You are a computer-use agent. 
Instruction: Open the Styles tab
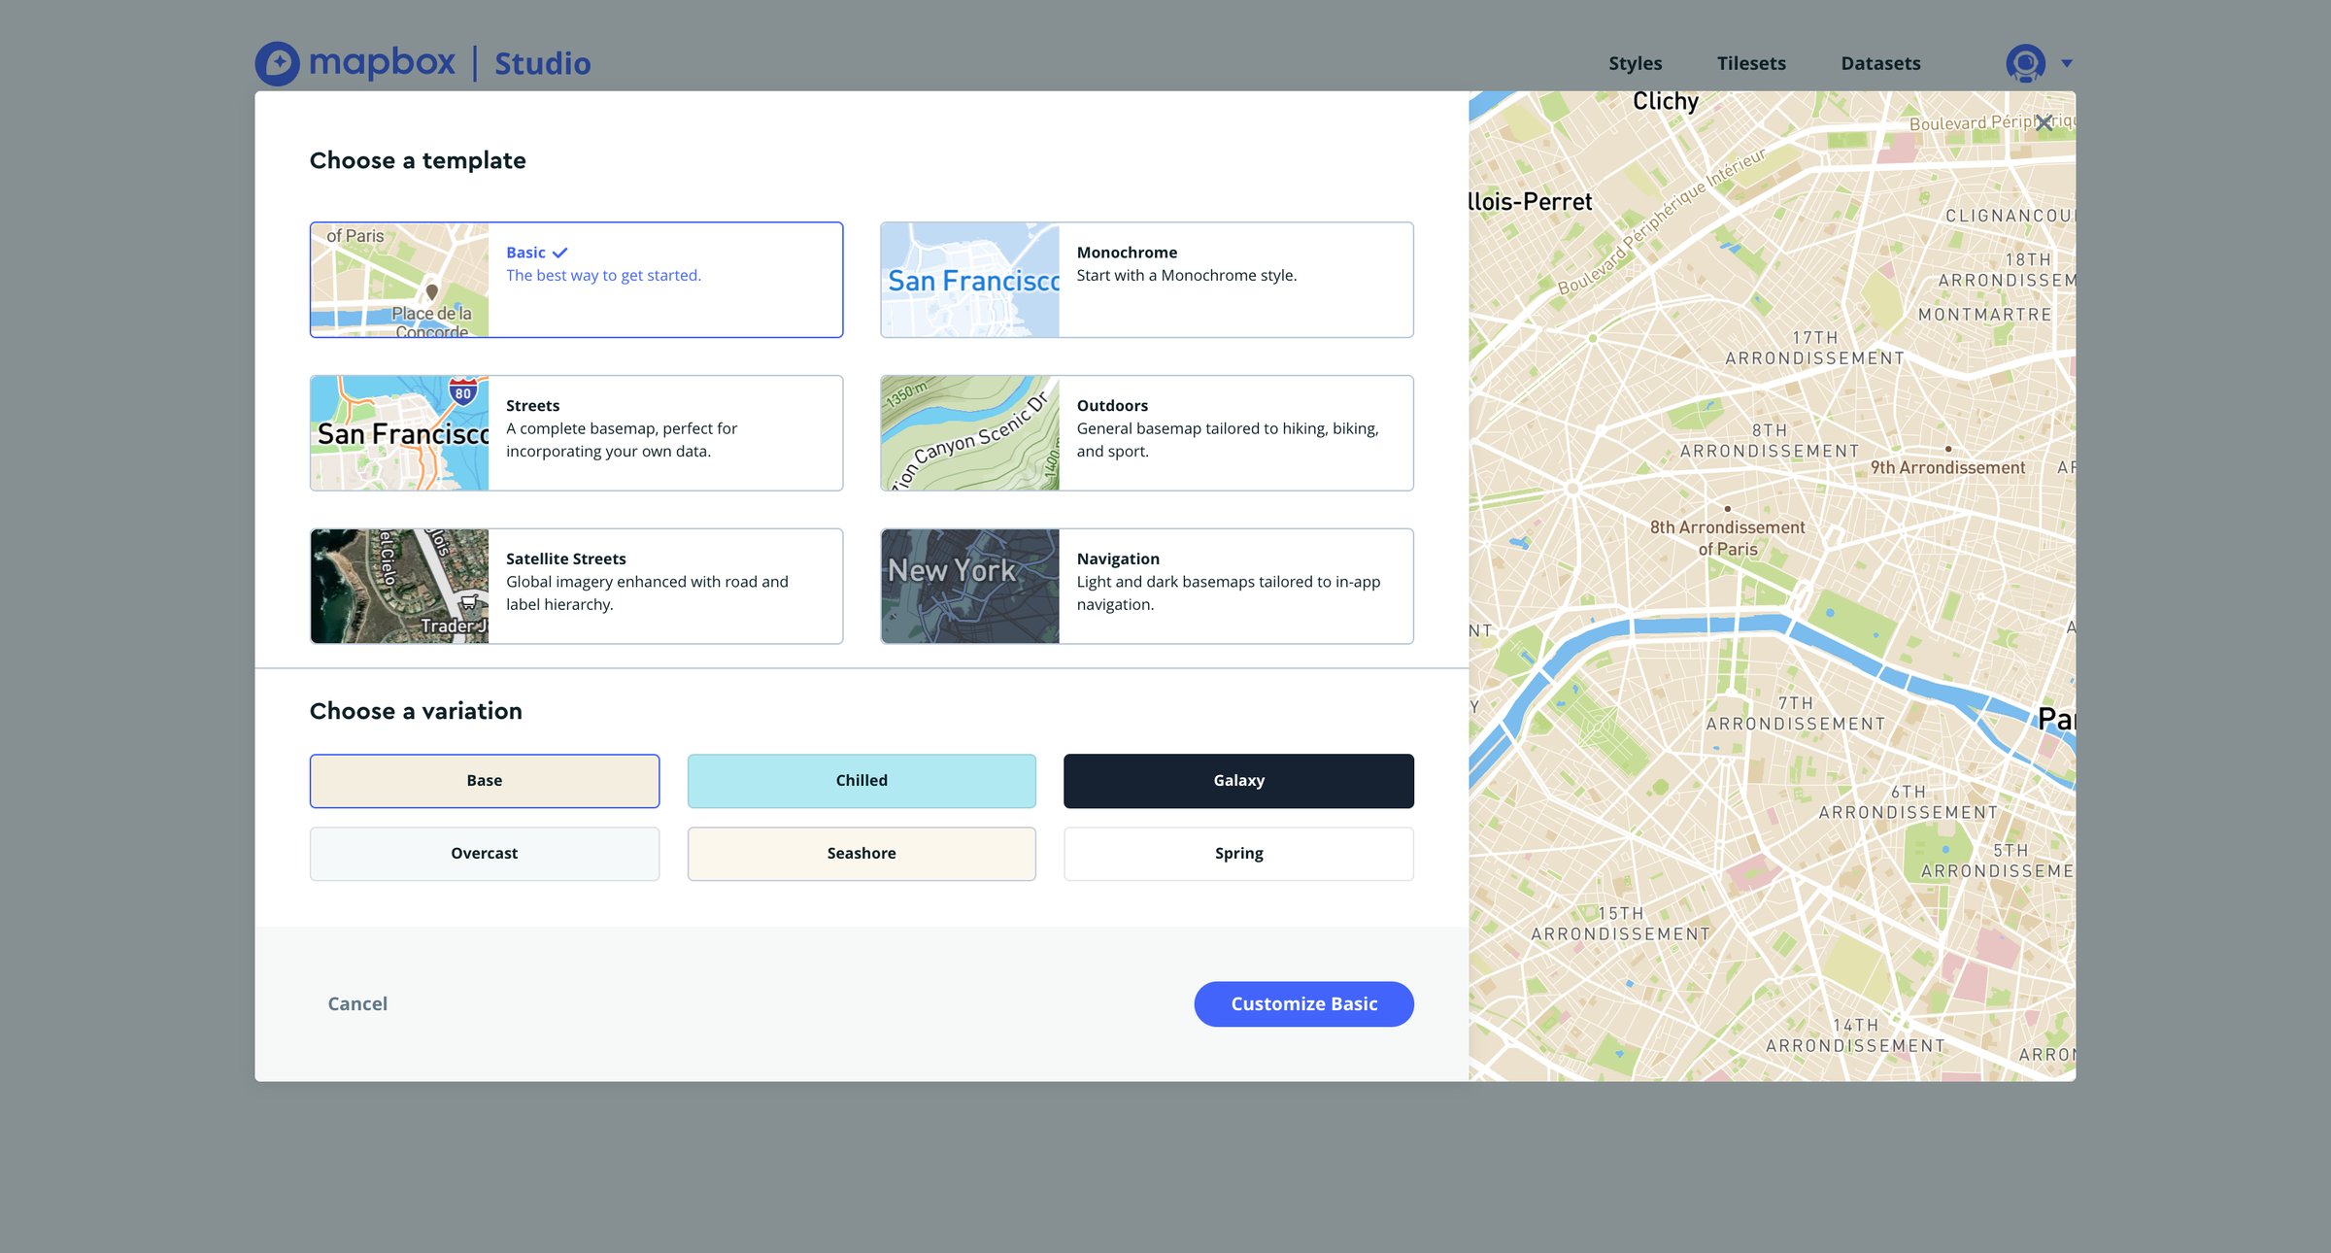point(1635,63)
